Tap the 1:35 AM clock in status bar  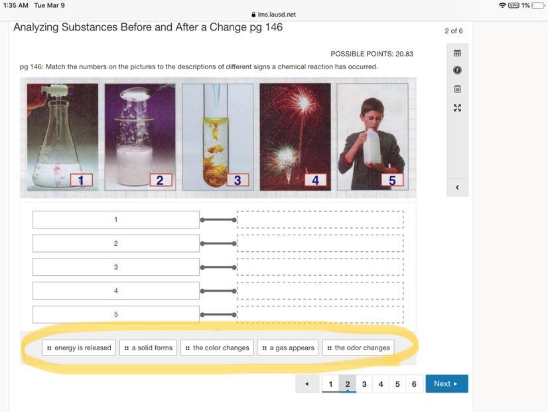[x=15, y=5]
